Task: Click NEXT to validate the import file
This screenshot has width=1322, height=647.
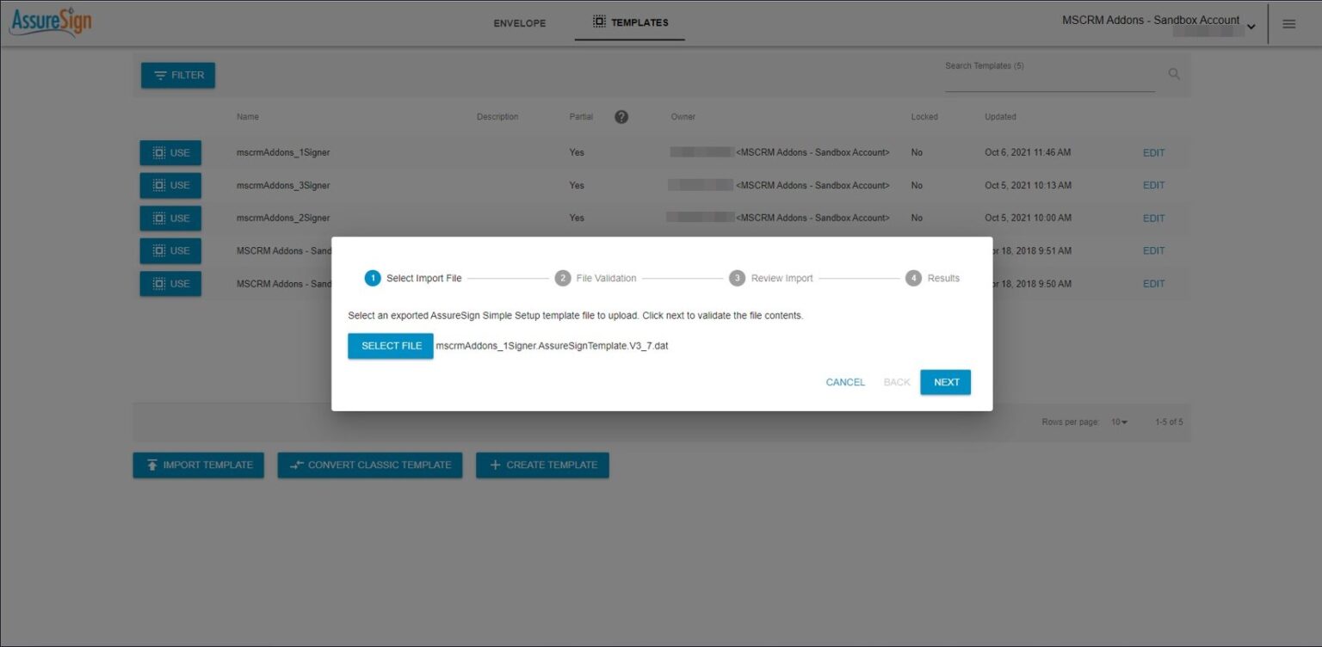Action: pyautogui.click(x=945, y=382)
